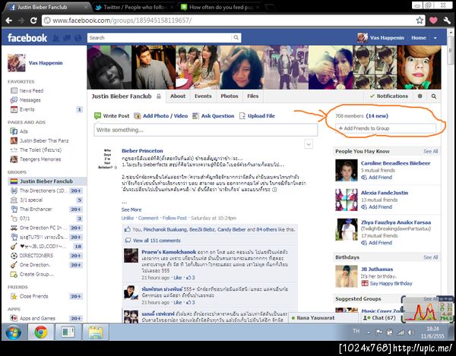
Task: Open post options dropdown arrow
Action: coord(309,143)
